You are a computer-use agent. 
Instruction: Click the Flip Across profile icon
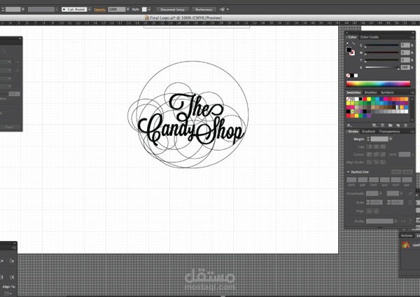tap(410, 221)
